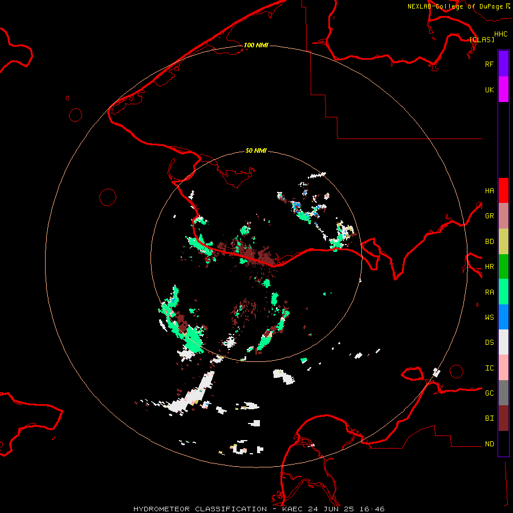Pick the dark green HR legend swatch
Screen dimensions: 513x513
pos(503,267)
